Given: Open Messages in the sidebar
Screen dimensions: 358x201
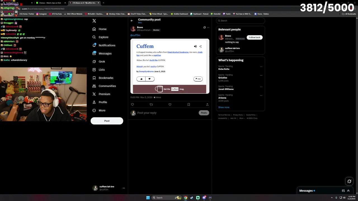Looking at the screenshot, I should click(x=102, y=53).
